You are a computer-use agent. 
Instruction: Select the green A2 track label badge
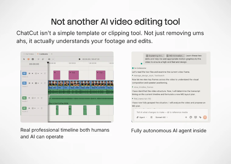tap(24, 108)
